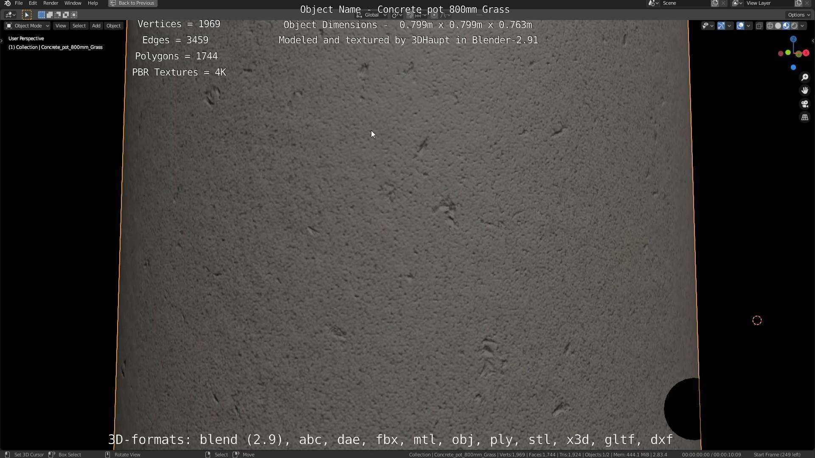Switch to rendered viewport shading

click(794, 26)
